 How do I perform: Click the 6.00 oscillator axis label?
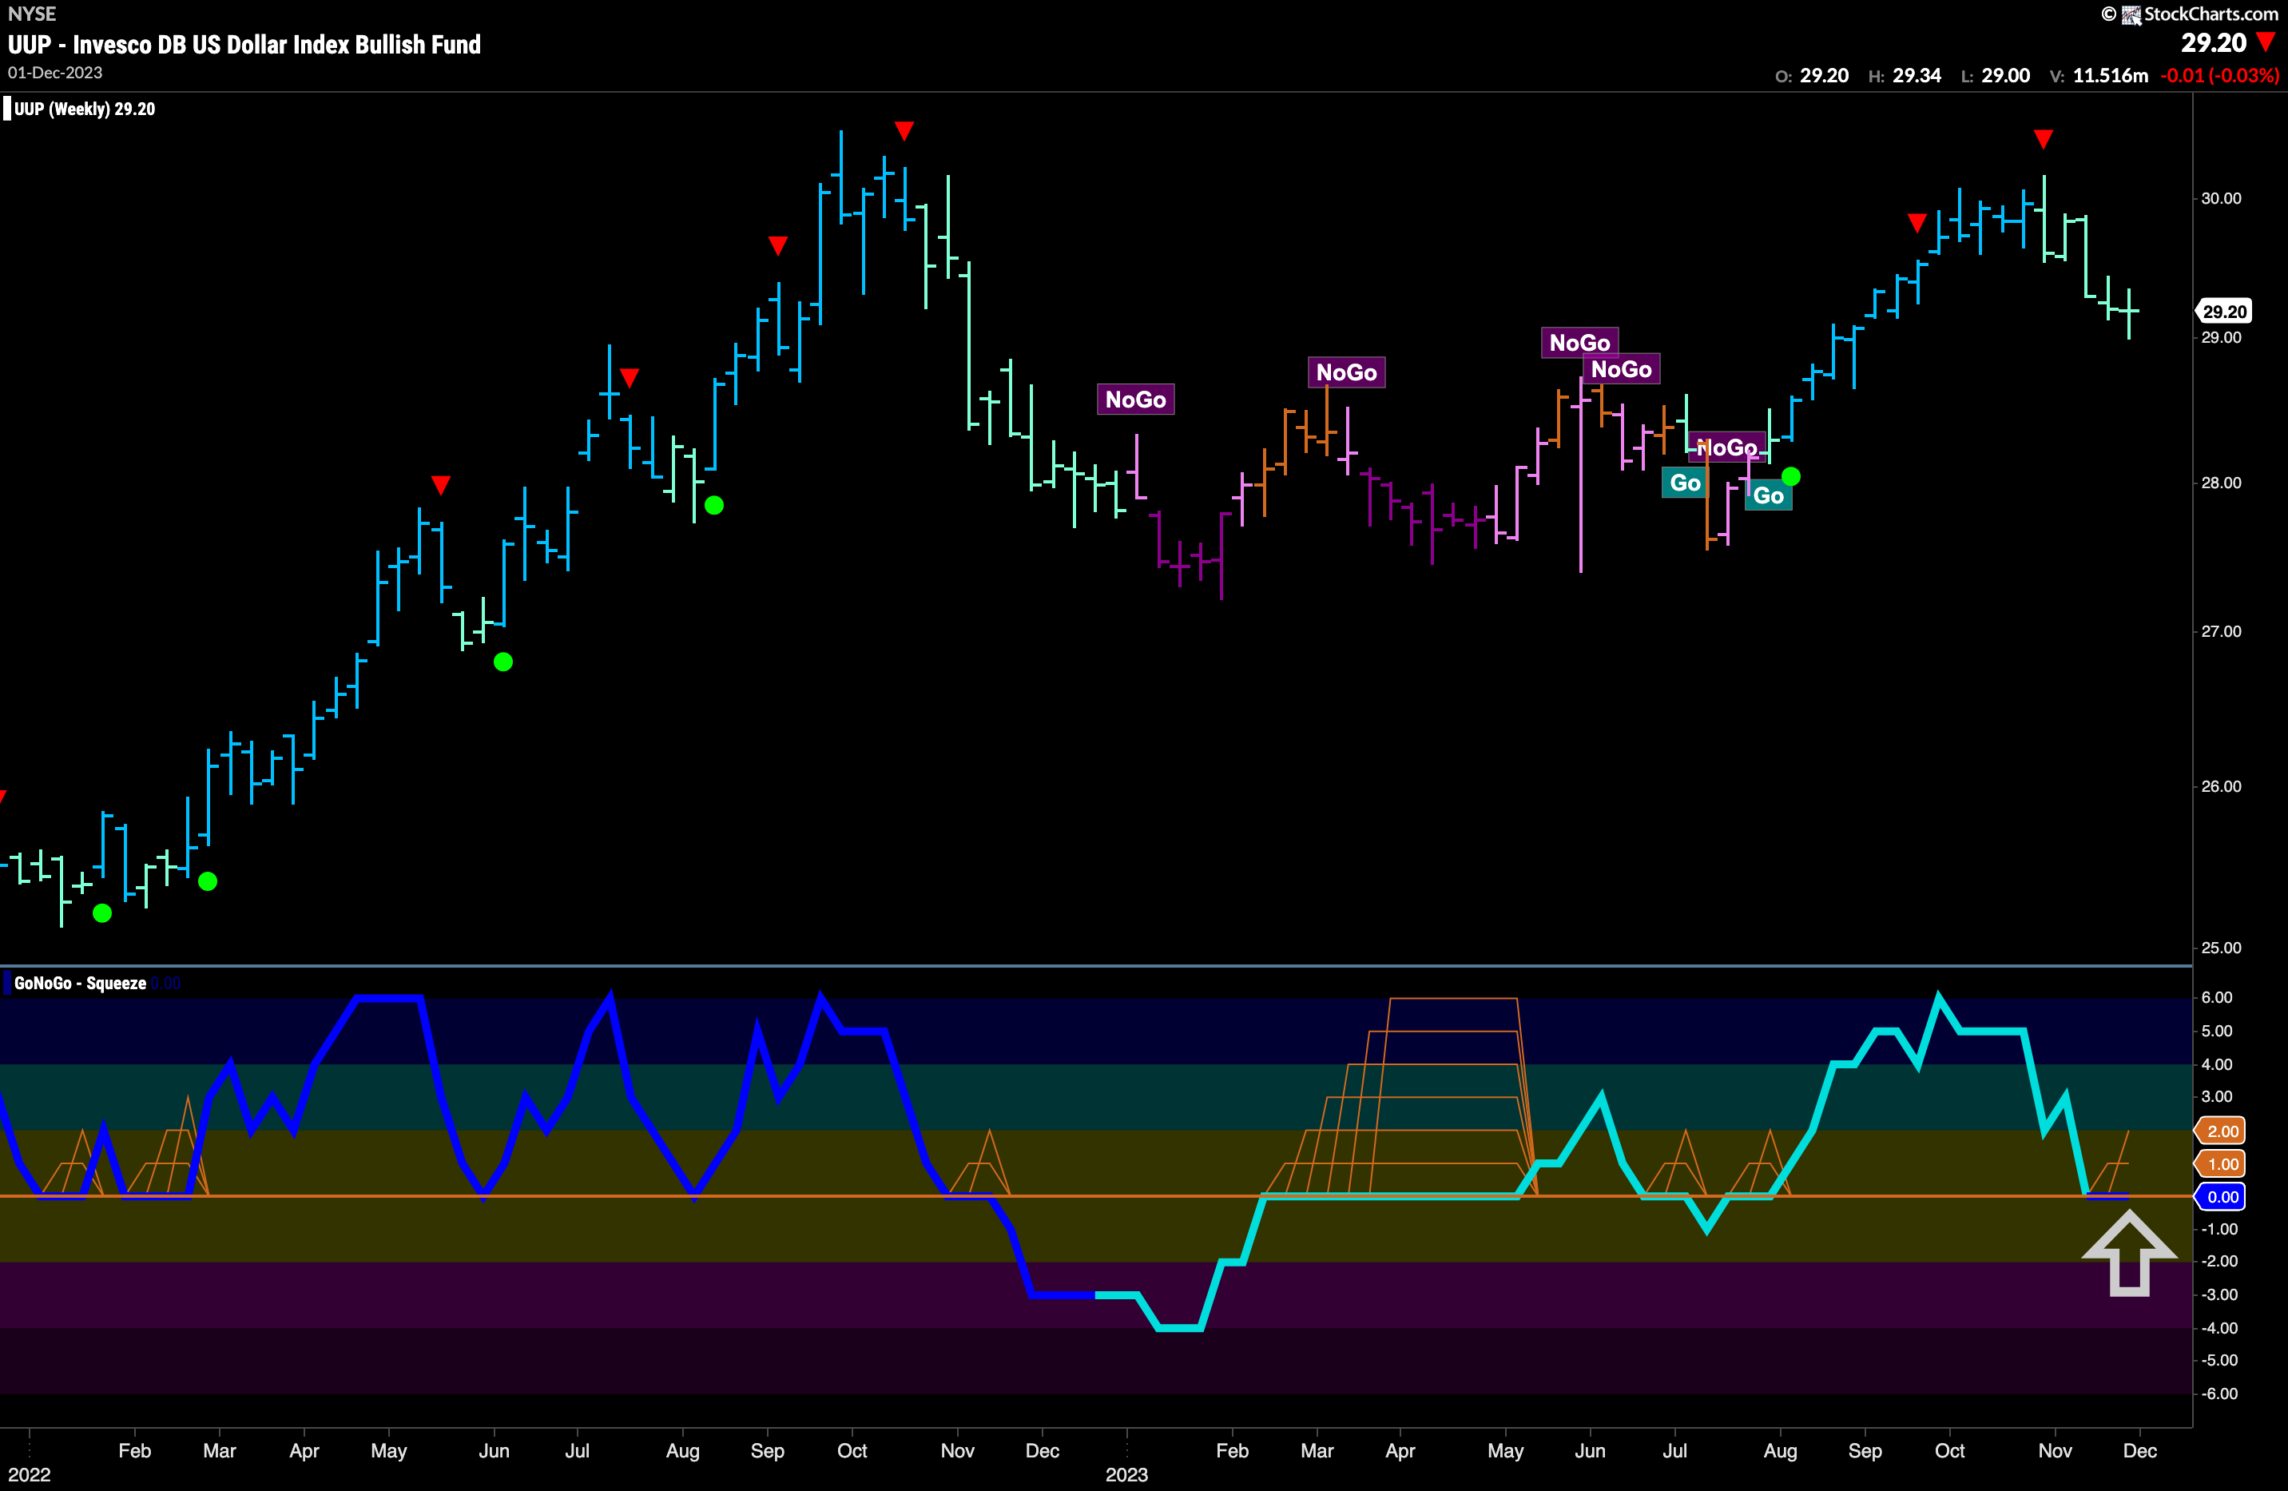(x=2217, y=998)
